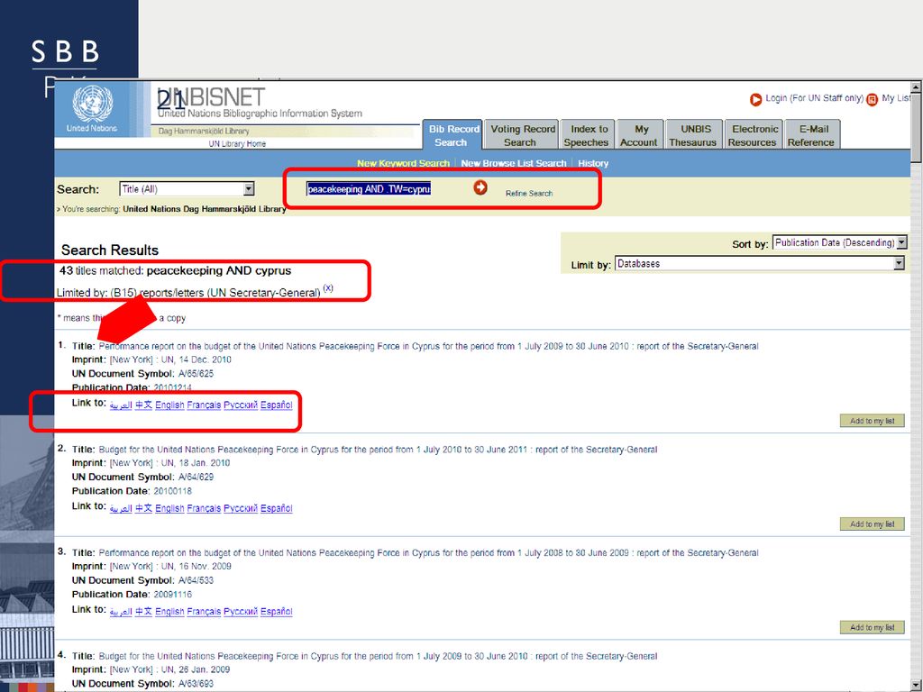Add result 2 to my list
This screenshot has width=923, height=692.
872,524
